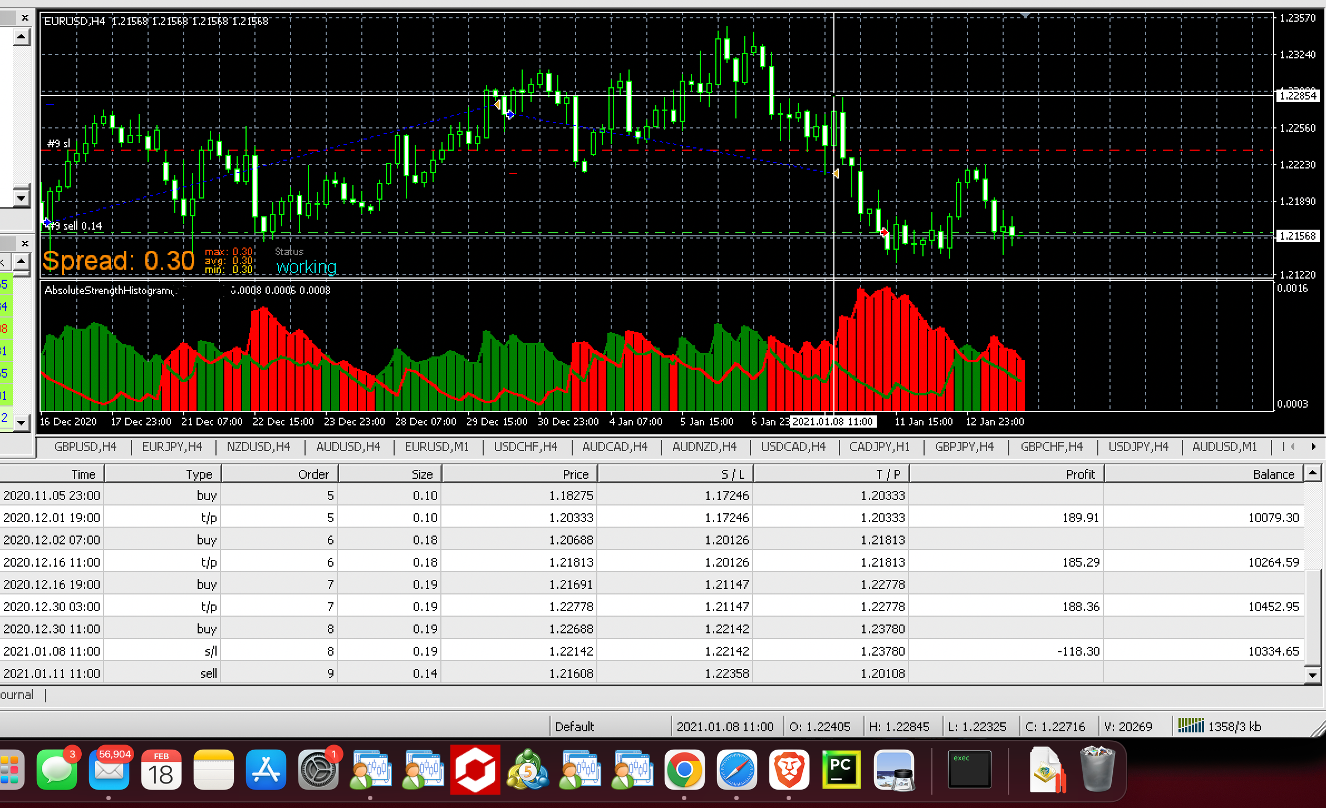The image size is (1326, 808).
Task: Click the trade history scroll-down arrow
Action: (1313, 675)
